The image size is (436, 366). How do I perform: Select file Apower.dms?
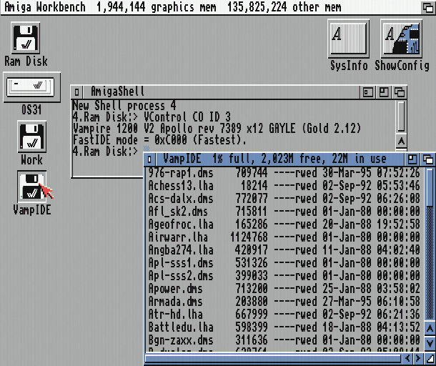[284, 289]
